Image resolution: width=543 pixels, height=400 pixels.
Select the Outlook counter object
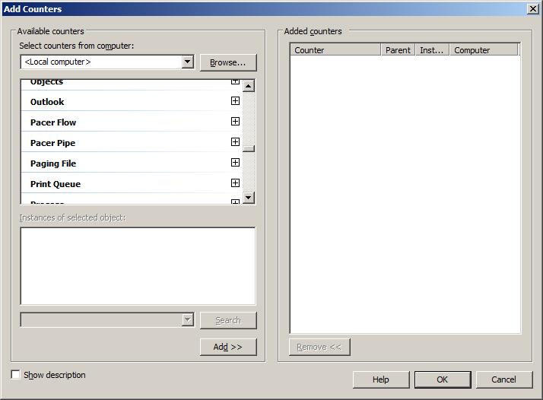coord(47,102)
